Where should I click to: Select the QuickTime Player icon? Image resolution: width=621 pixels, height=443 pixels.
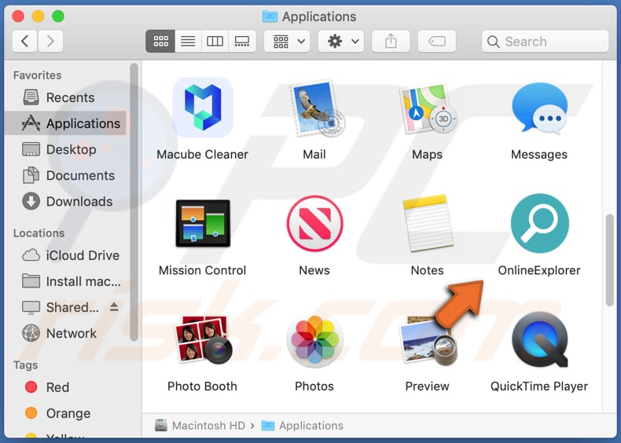(x=539, y=340)
